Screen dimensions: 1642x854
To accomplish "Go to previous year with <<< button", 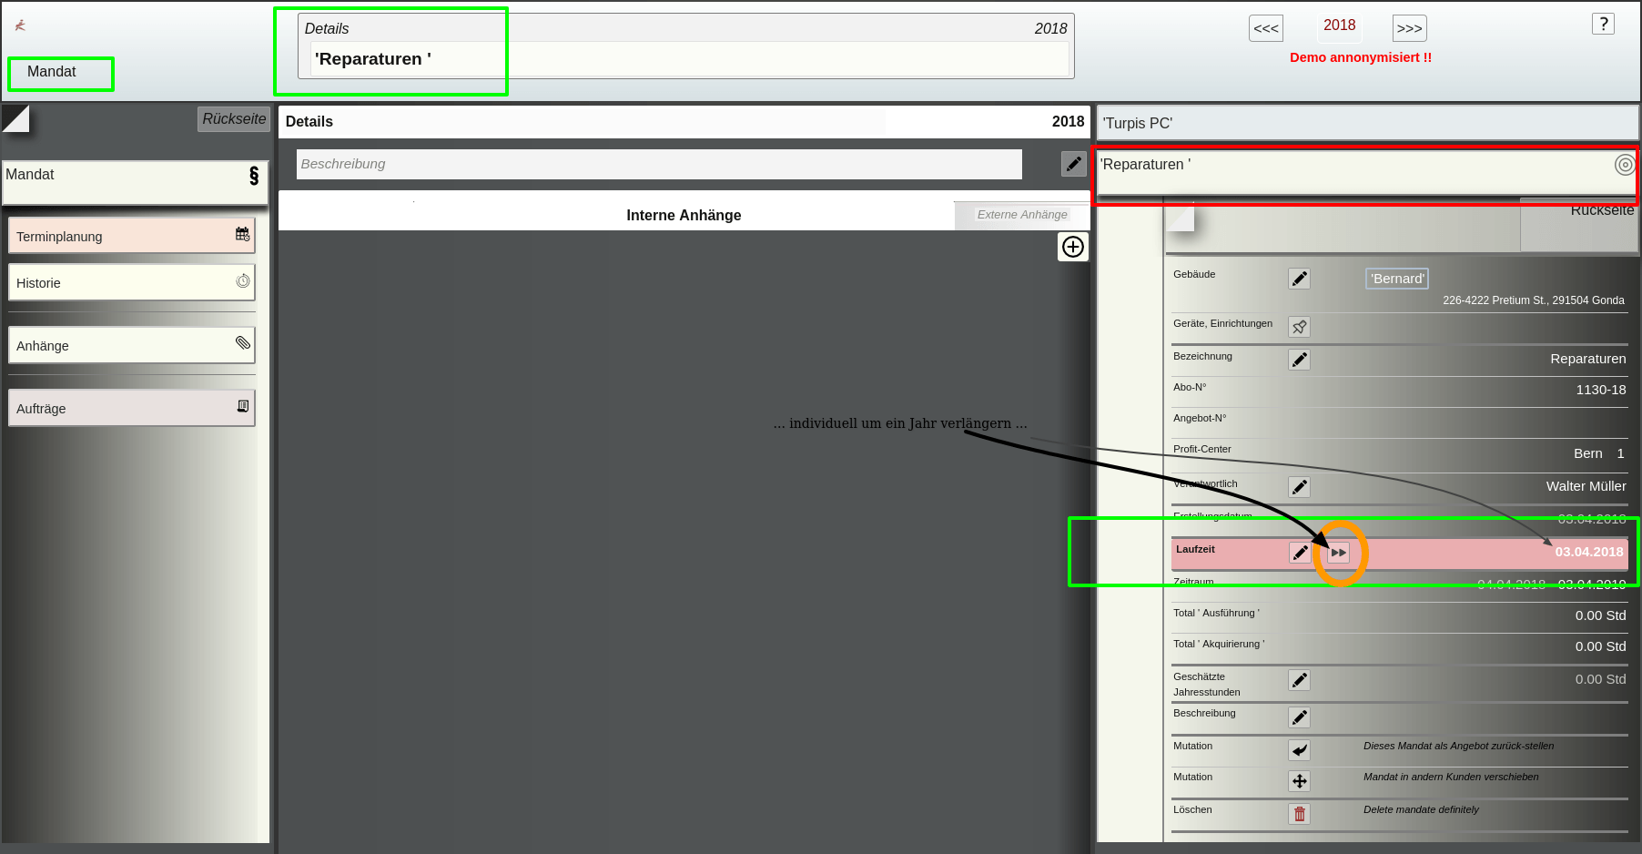I will click(1266, 28).
